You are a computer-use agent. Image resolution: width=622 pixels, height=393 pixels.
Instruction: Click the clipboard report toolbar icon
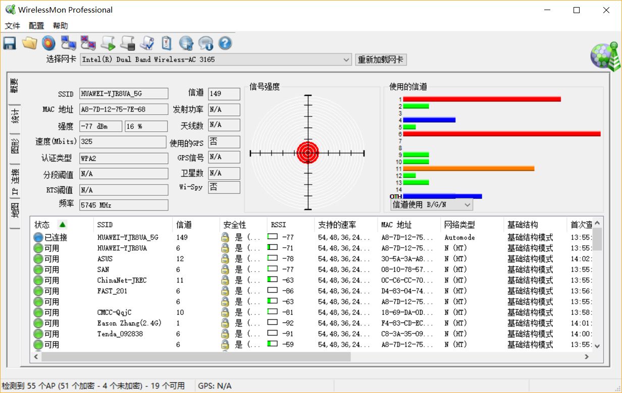(x=166, y=43)
